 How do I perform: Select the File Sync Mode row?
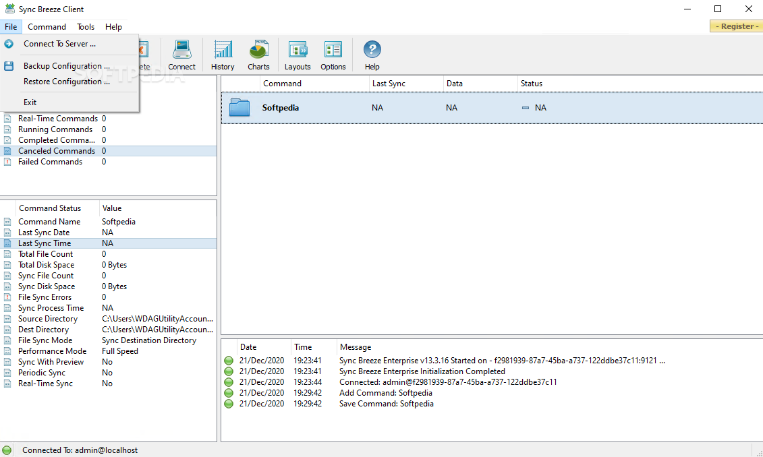[109, 340]
